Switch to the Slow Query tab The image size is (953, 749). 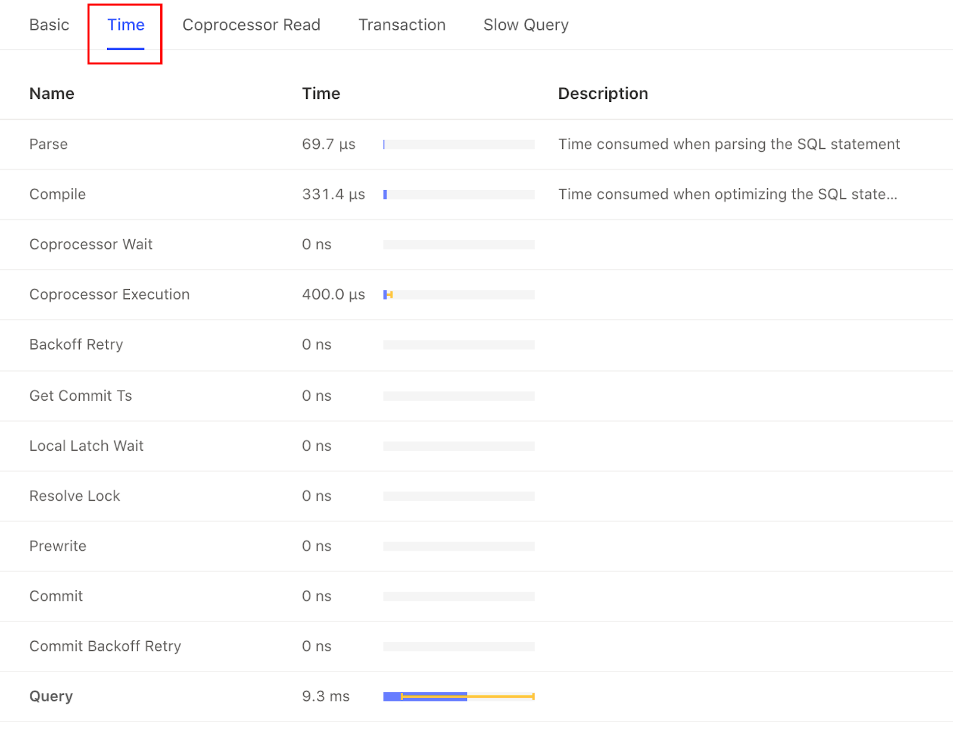[525, 25]
